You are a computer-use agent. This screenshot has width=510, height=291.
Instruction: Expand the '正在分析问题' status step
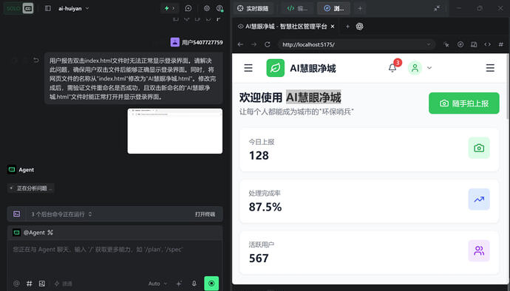(x=31, y=188)
